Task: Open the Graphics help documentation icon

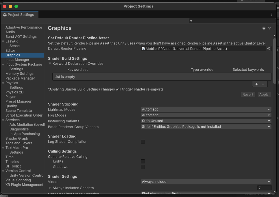Action: click(x=264, y=28)
